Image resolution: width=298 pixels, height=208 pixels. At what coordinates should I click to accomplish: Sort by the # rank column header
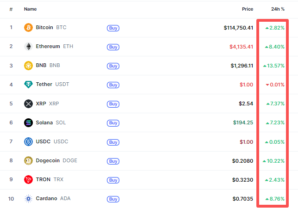coord(11,9)
